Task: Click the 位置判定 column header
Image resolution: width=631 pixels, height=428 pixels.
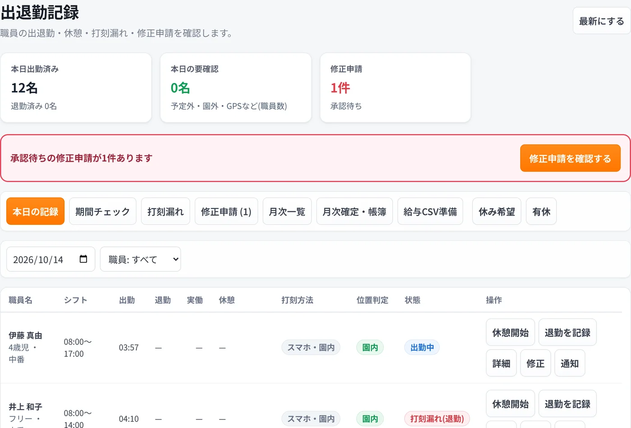Action: [372, 300]
